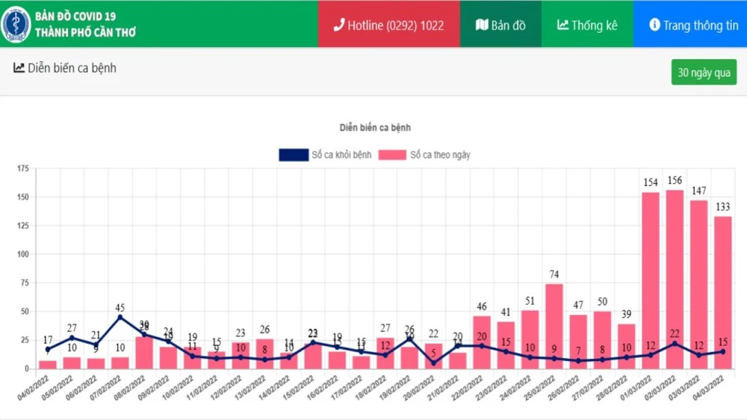747x420 pixels.
Task: Select the 02/03/2022 bar showing 156
Action: (675, 280)
